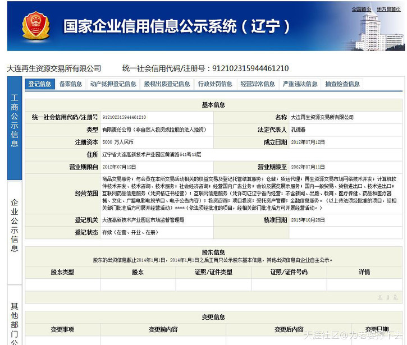Select the 股权出质登记信息 tab
Viewport: 407px width, 345px height.
pyautogui.click(x=167, y=84)
